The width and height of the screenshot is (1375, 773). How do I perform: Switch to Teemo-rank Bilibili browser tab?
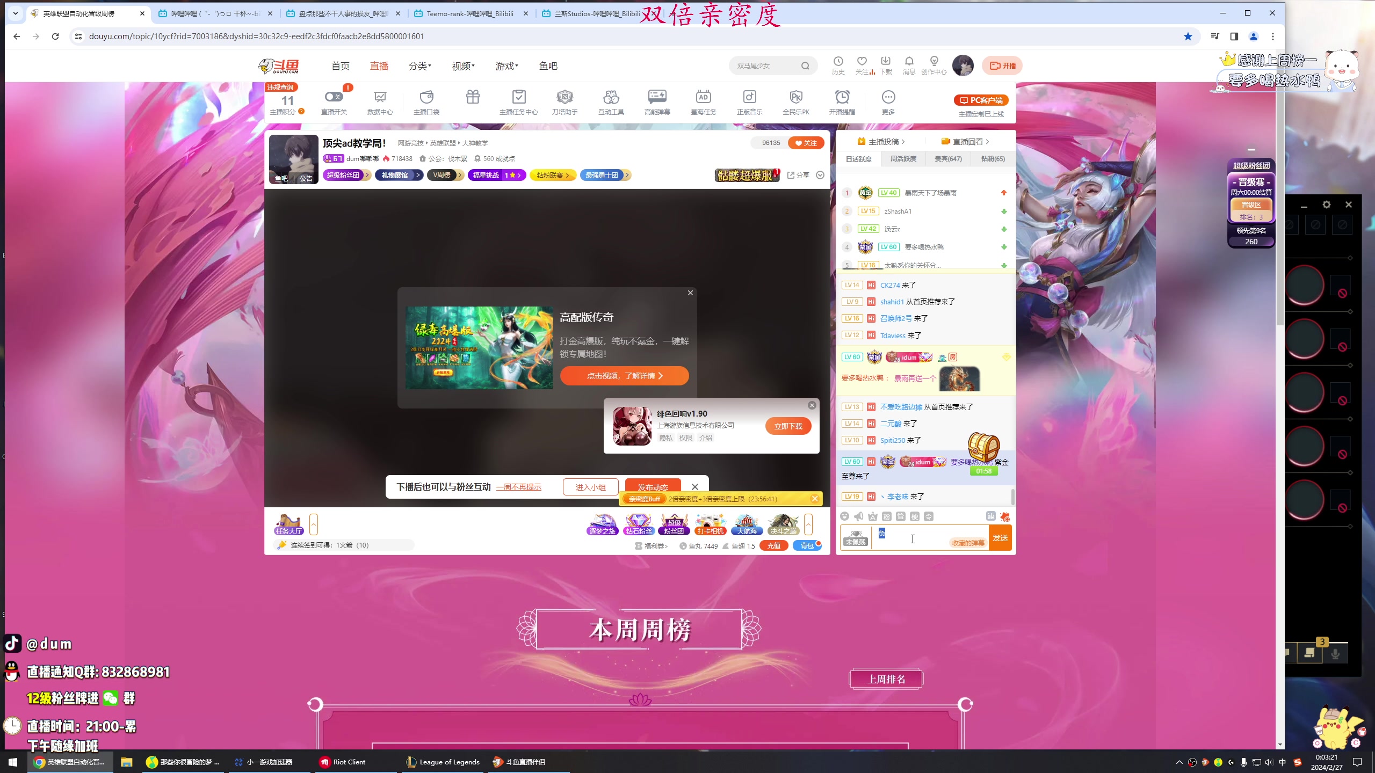tap(471, 13)
